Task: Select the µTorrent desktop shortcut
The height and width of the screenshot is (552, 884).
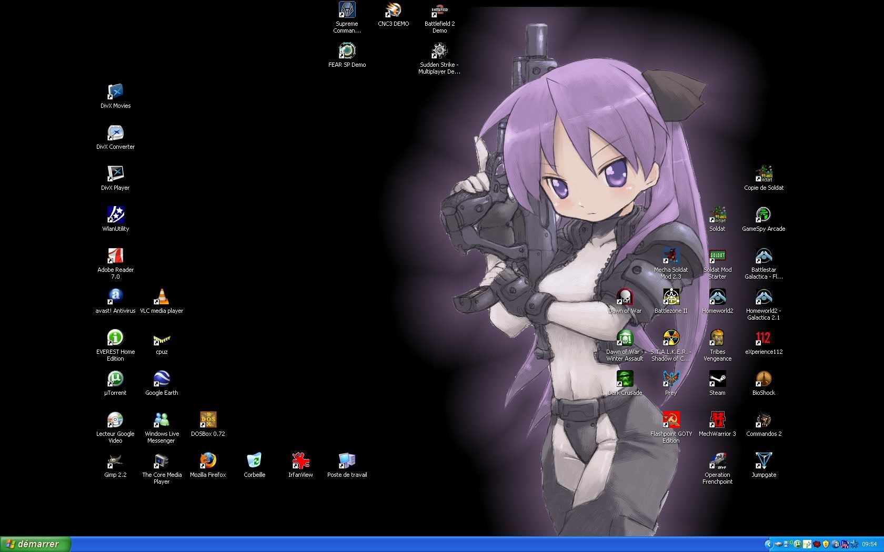Action: tap(115, 379)
